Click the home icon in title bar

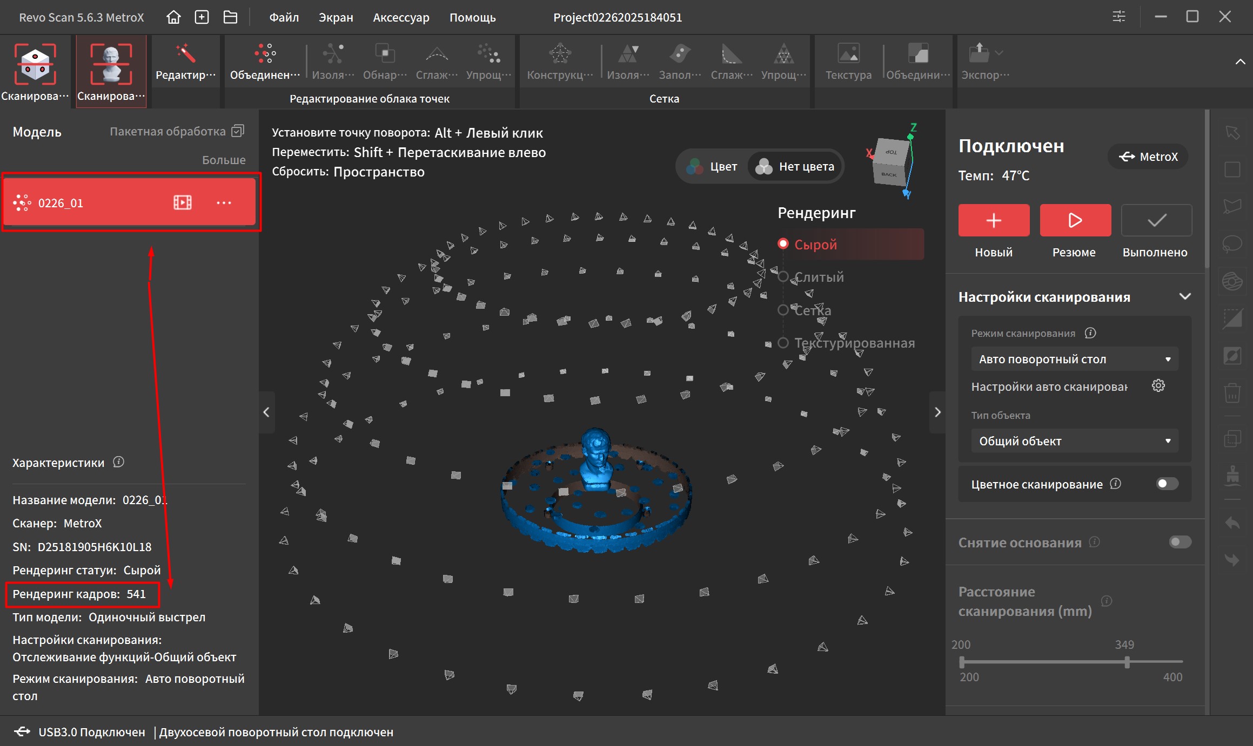[173, 17]
